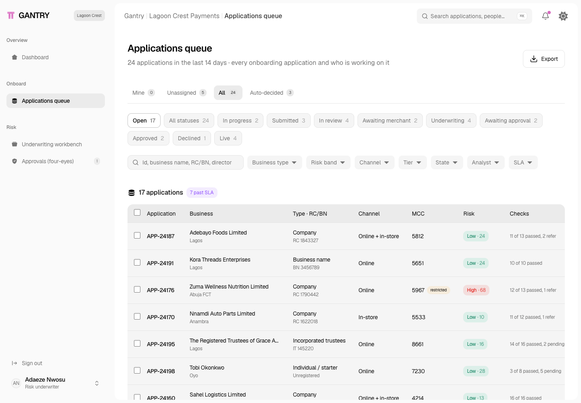Select the All 24 tab

click(x=228, y=93)
